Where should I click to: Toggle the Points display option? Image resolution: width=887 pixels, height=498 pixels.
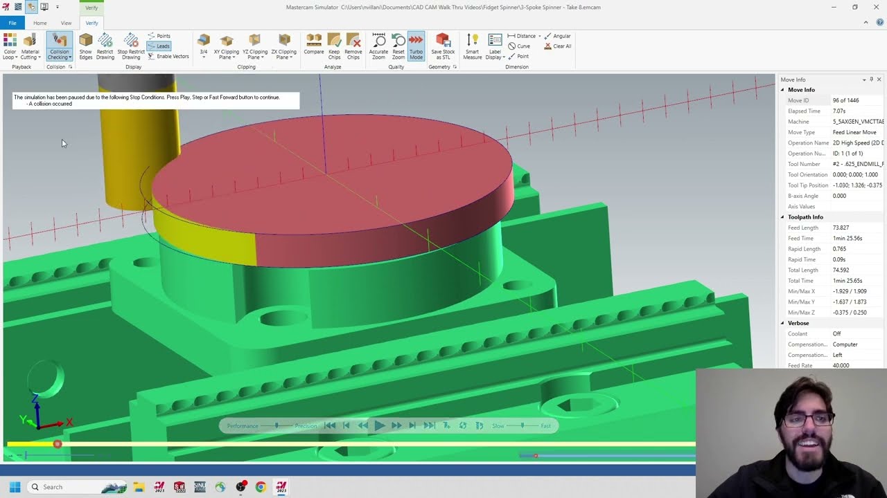pos(159,36)
